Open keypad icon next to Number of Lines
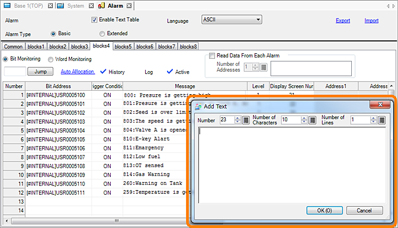The width and height of the screenshot is (398, 228). tap(382, 120)
